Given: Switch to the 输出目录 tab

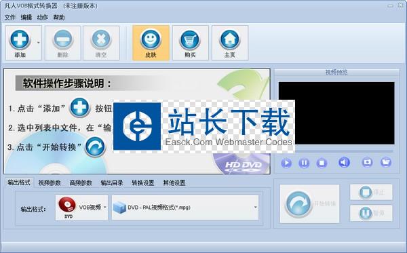Looking at the screenshot, I should pos(112,182).
